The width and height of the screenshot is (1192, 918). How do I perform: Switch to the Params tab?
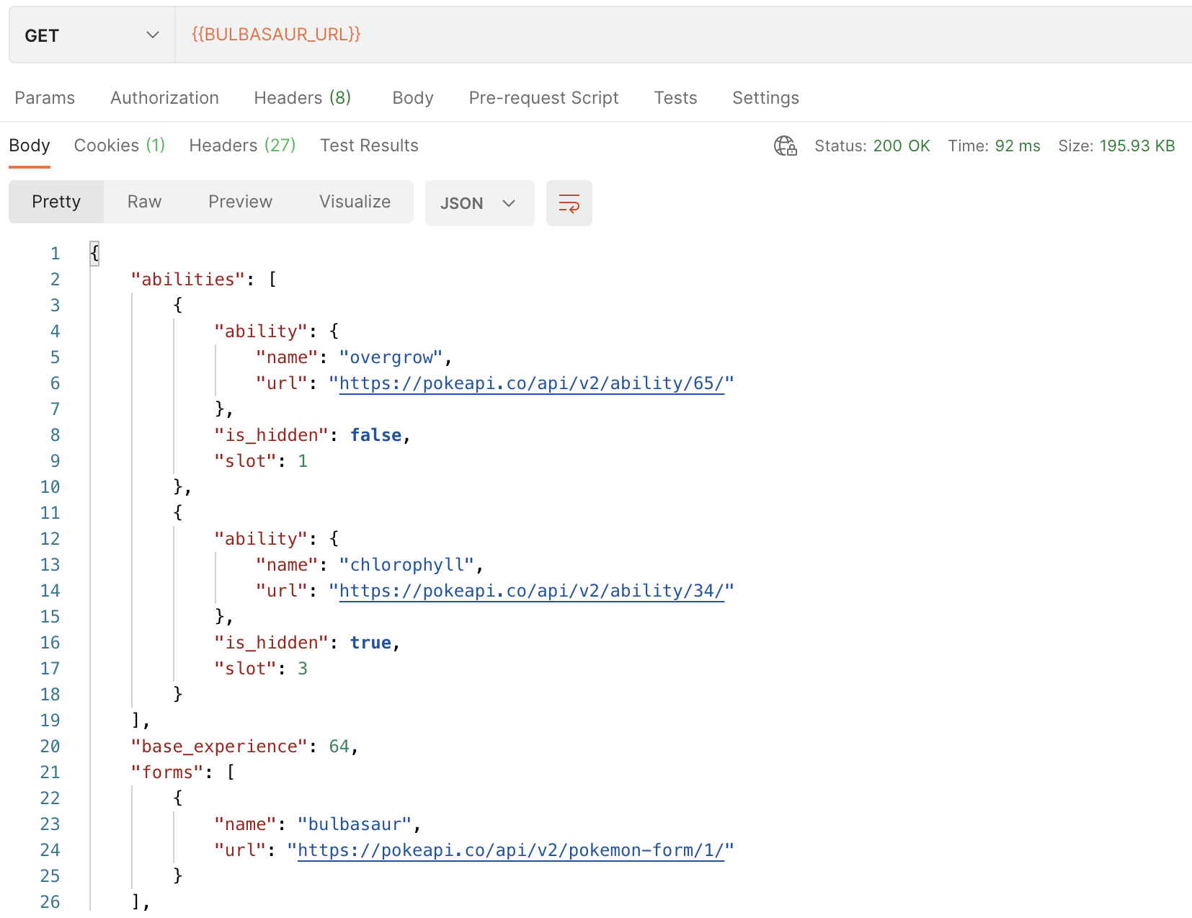pyautogui.click(x=45, y=98)
